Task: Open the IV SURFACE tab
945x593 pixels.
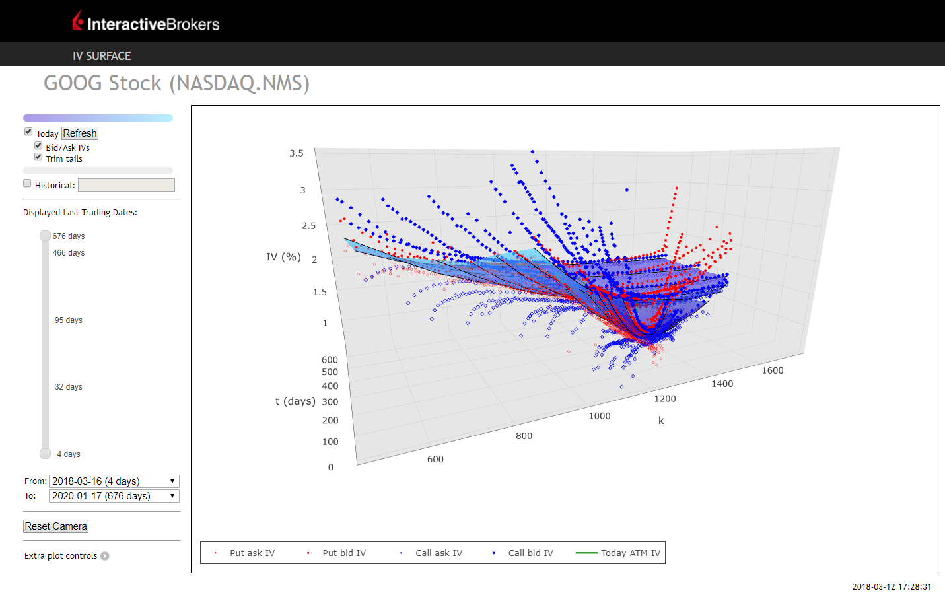Action: coord(102,56)
